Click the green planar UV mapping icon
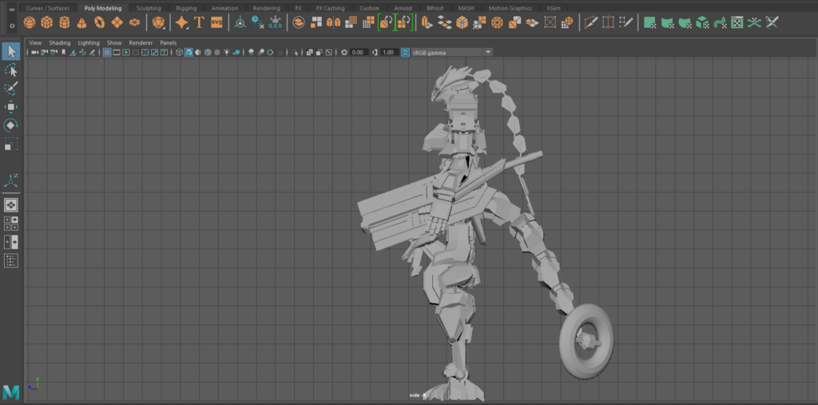The width and height of the screenshot is (818, 405). [x=649, y=22]
